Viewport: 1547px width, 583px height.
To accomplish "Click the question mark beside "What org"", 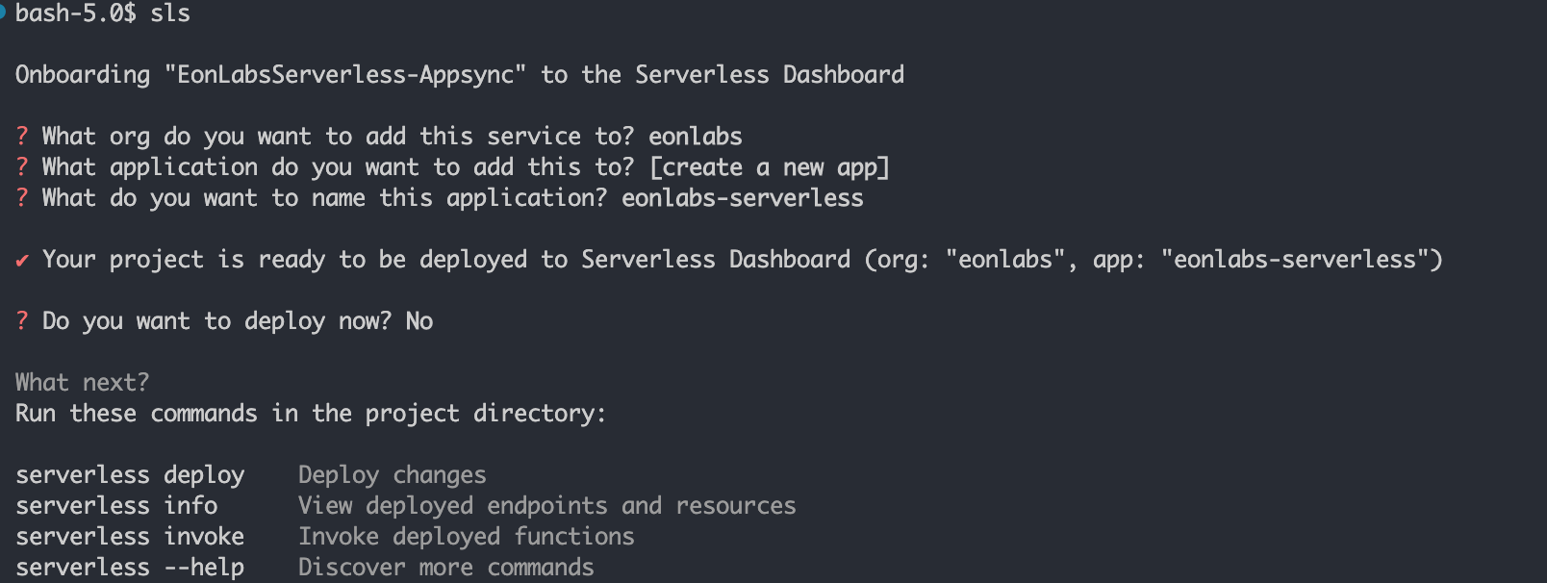I will click(22, 137).
